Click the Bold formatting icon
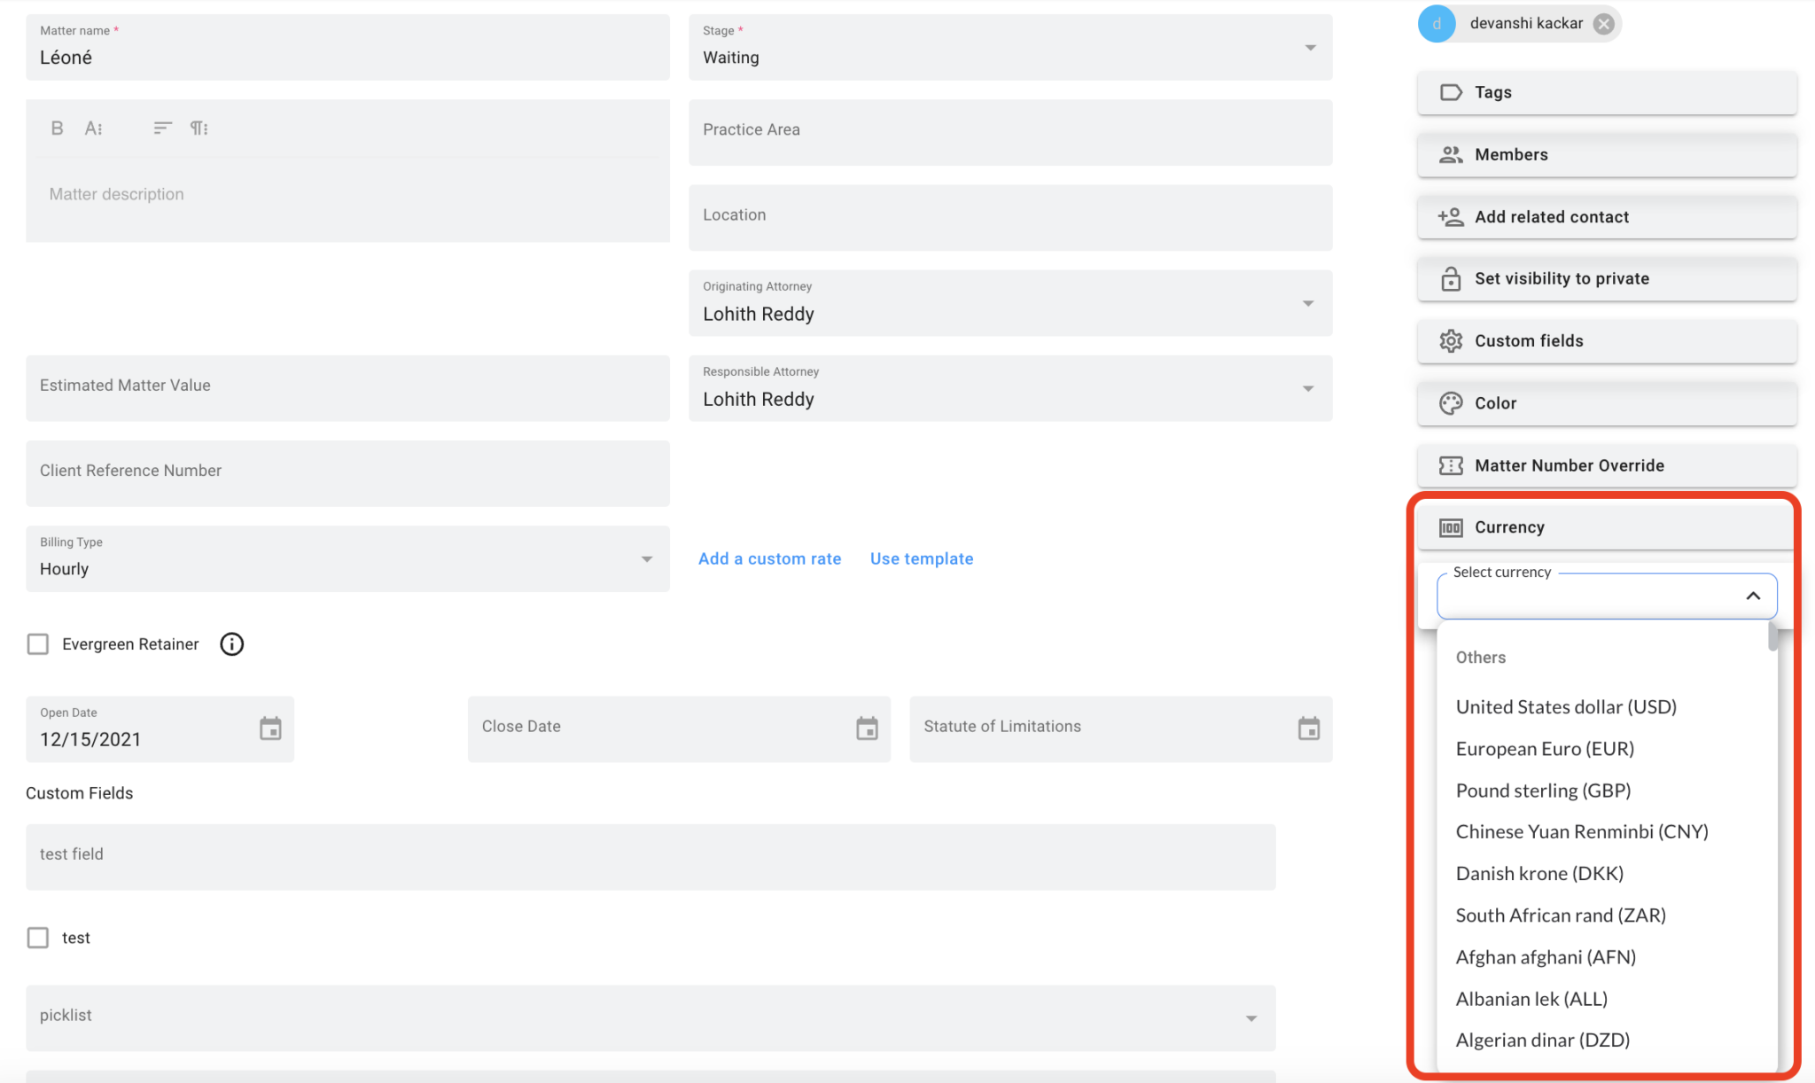The image size is (1815, 1083). [x=57, y=129]
